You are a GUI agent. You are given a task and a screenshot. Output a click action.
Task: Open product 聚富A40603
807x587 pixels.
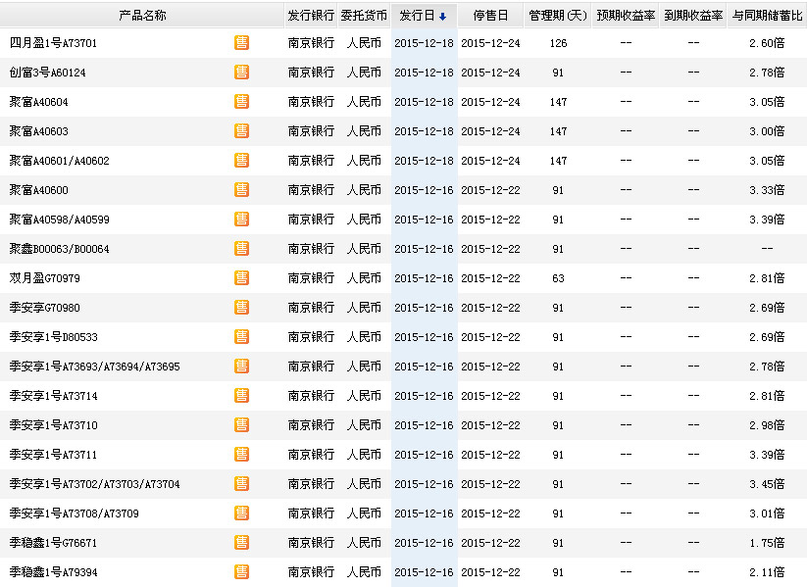pyautogui.click(x=38, y=131)
